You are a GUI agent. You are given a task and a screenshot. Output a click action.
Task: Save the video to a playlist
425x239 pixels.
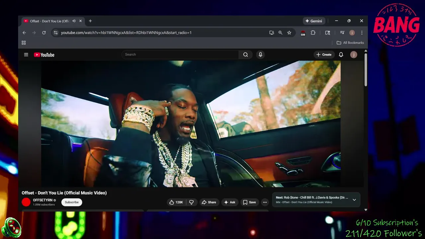tap(249, 202)
